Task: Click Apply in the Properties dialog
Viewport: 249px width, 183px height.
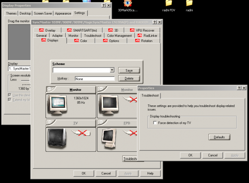Action: [x=235, y=155]
